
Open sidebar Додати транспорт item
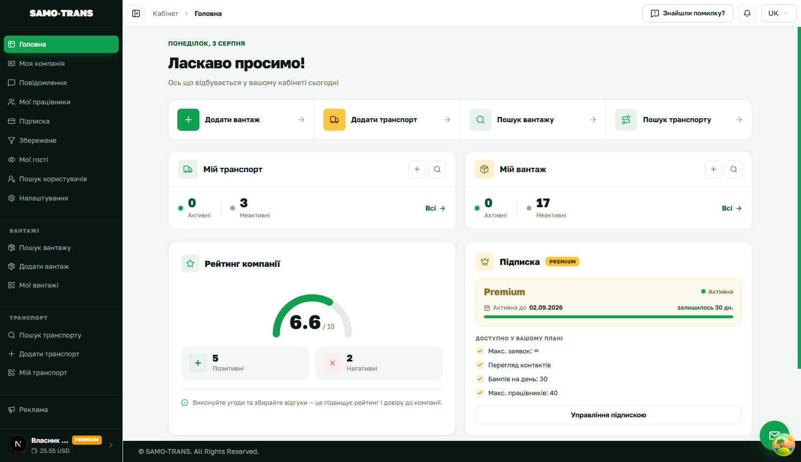pyautogui.click(x=61, y=354)
